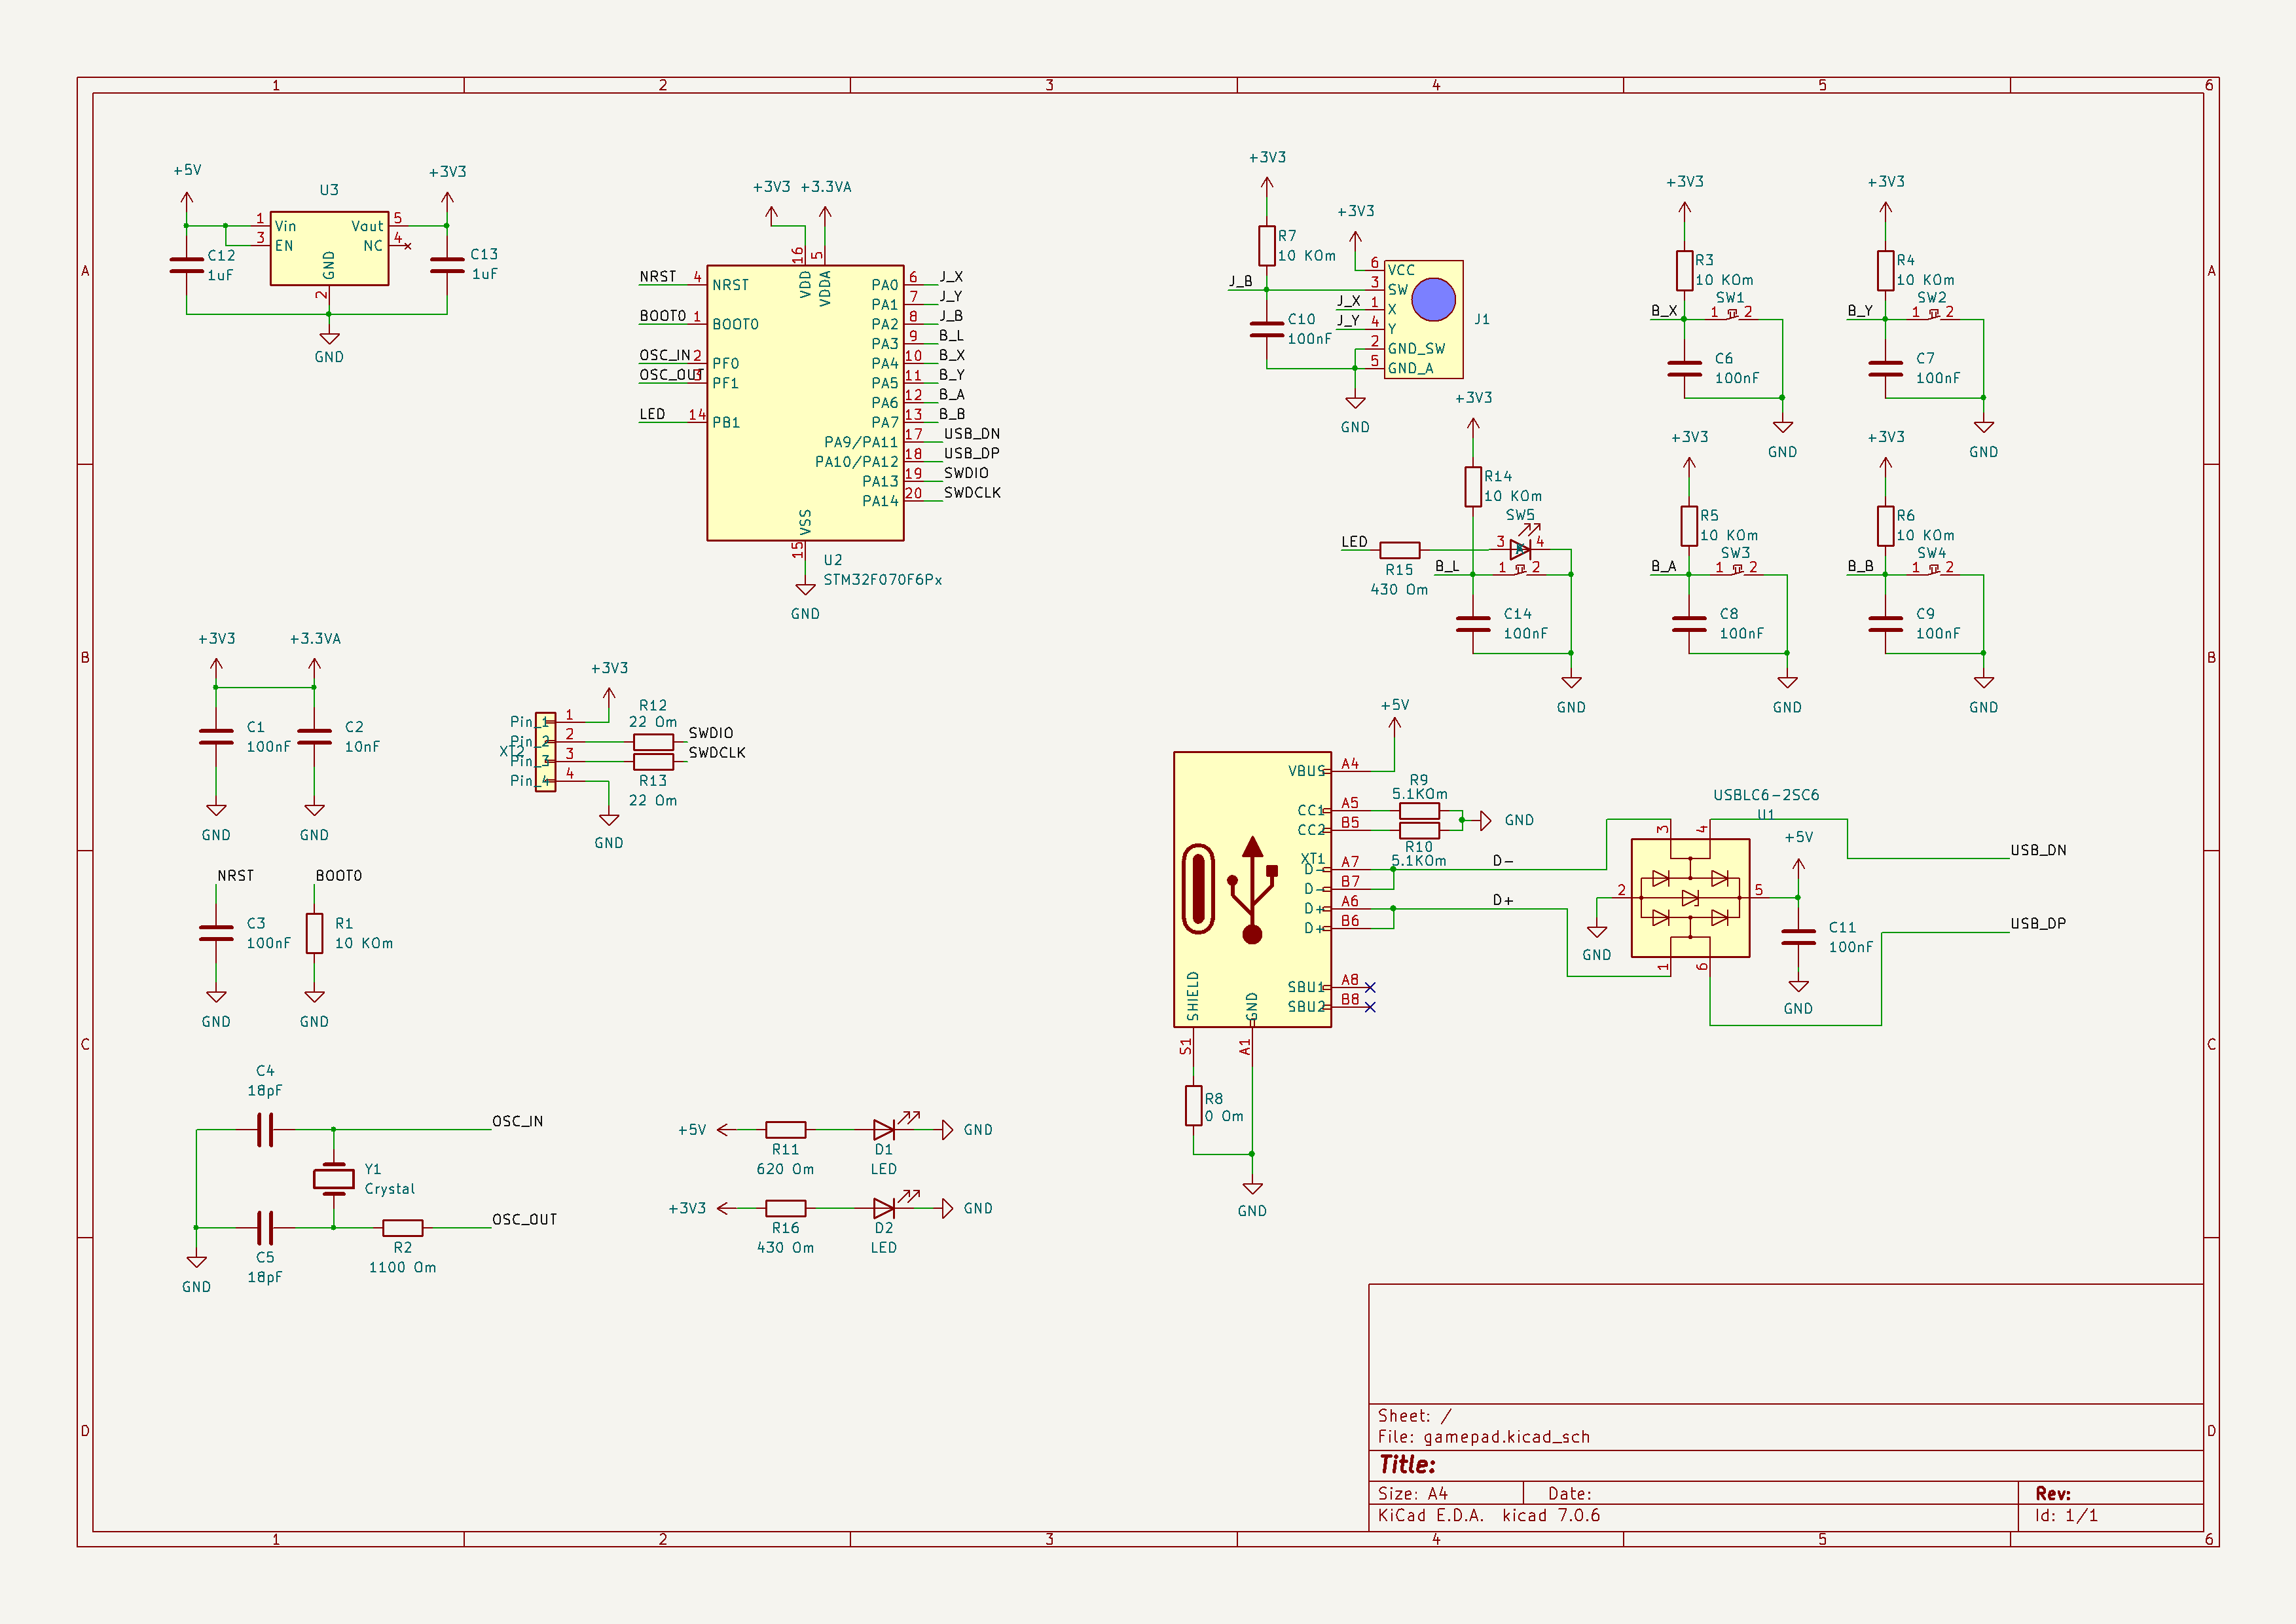Click resistor R11 620 Om symbol
This screenshot has height=1624, width=2296.
pyautogui.click(x=786, y=1130)
